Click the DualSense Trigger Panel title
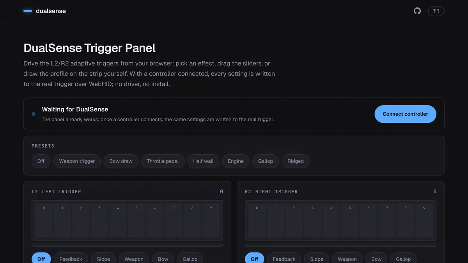 pos(89,48)
